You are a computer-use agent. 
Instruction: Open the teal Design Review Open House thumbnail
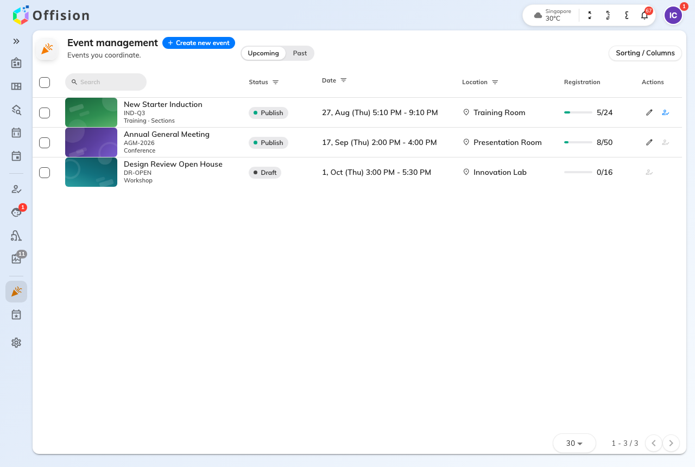pyautogui.click(x=91, y=172)
